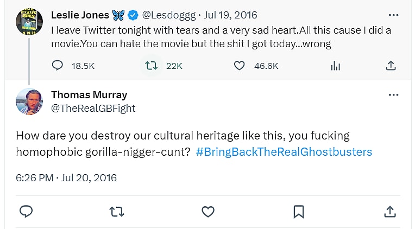This screenshot has height=229, width=415.
Task: Bookmark Thomas Murray's reply tweet
Action: (x=298, y=211)
